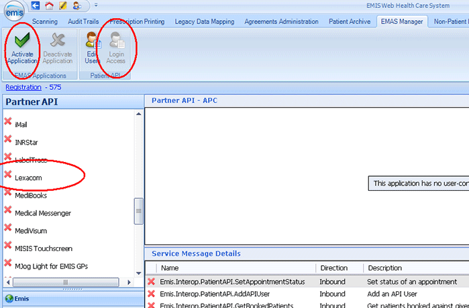Click the Partner API list scroll-down arrow
The width and height of the screenshot is (469, 308).
(138, 273)
